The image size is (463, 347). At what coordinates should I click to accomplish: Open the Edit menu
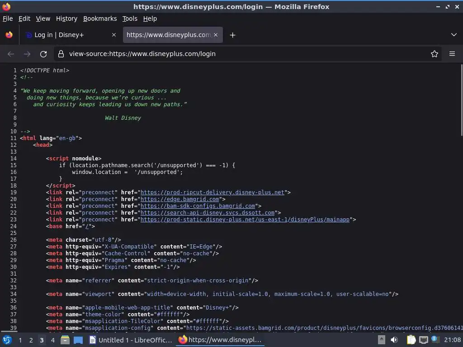[24, 19]
